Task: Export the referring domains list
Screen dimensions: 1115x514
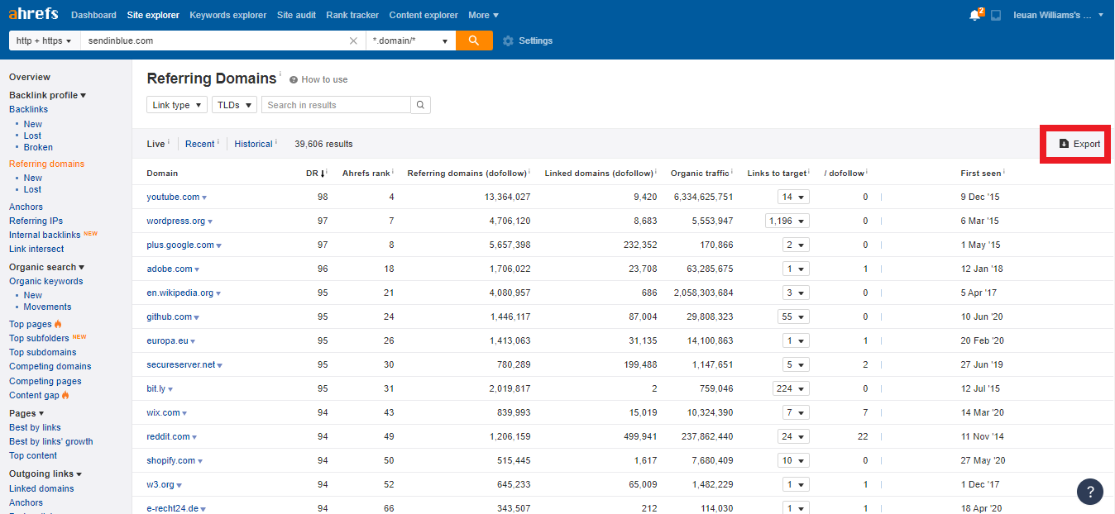Action: click(x=1079, y=144)
